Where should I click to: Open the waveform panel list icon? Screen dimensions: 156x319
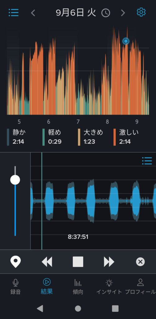[147, 161]
